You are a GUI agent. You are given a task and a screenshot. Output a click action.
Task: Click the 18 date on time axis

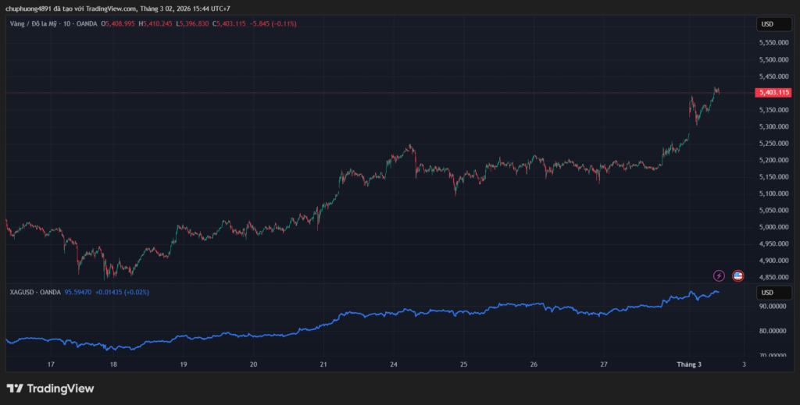113,364
